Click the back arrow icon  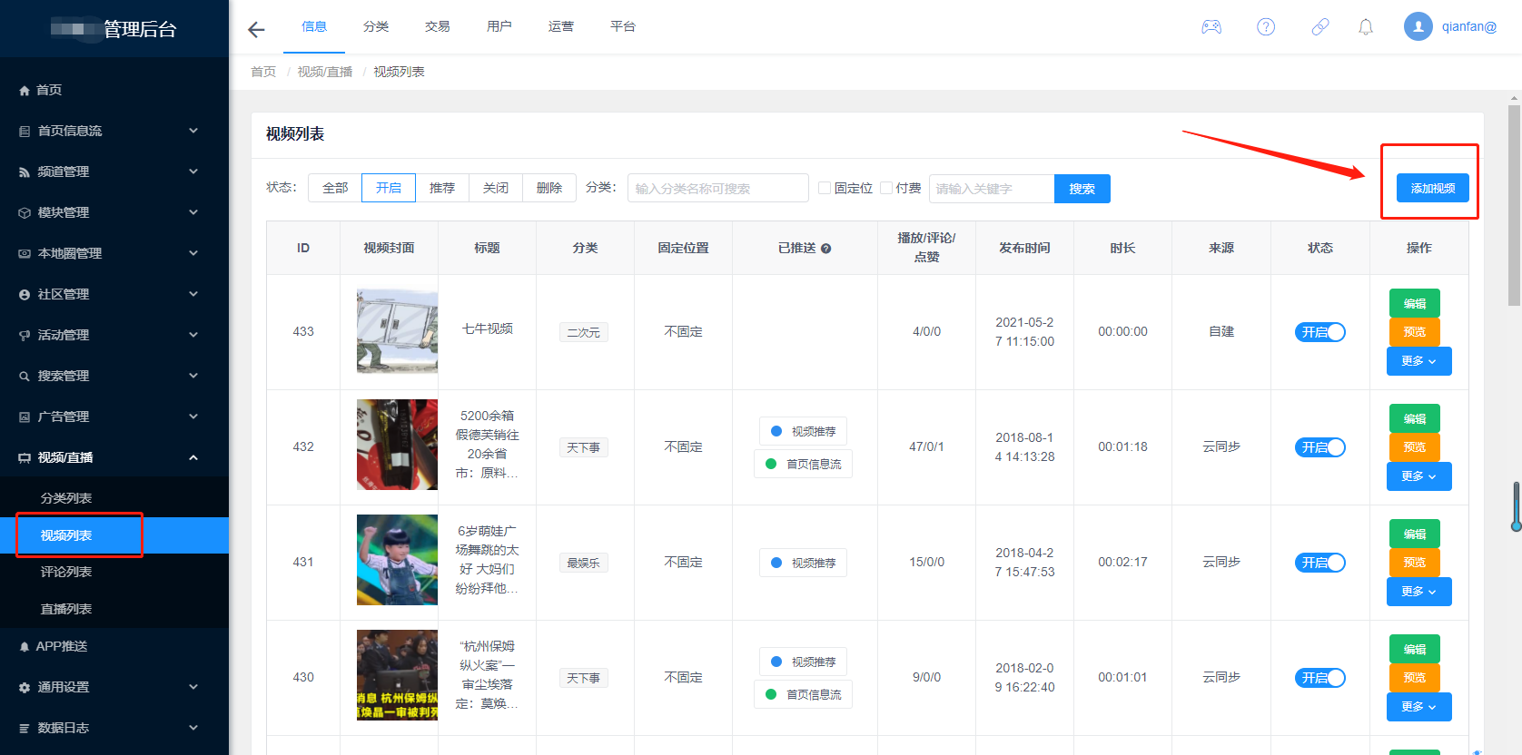[x=256, y=30]
